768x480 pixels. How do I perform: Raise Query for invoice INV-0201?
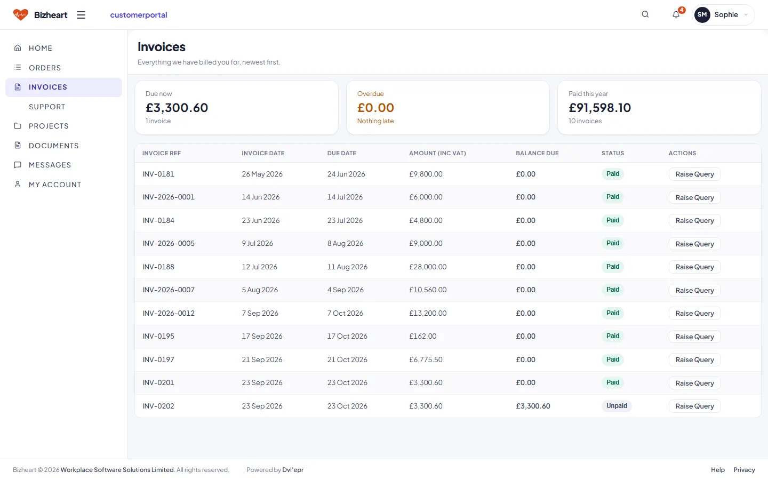(x=694, y=383)
